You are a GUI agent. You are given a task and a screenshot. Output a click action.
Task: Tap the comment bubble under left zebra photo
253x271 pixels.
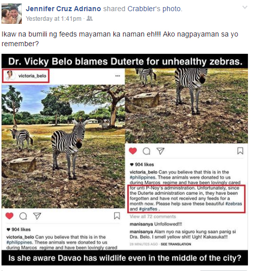click(x=23, y=216)
